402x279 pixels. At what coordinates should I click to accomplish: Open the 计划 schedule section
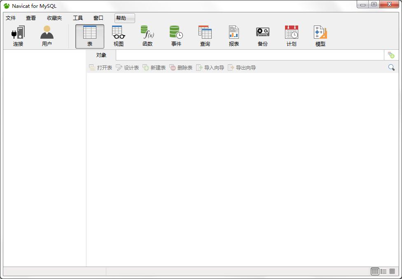pos(291,36)
